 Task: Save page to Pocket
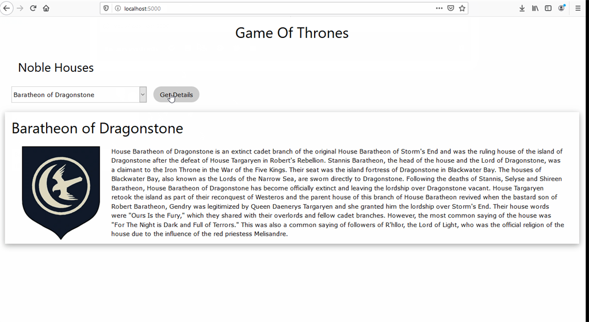[x=451, y=8]
